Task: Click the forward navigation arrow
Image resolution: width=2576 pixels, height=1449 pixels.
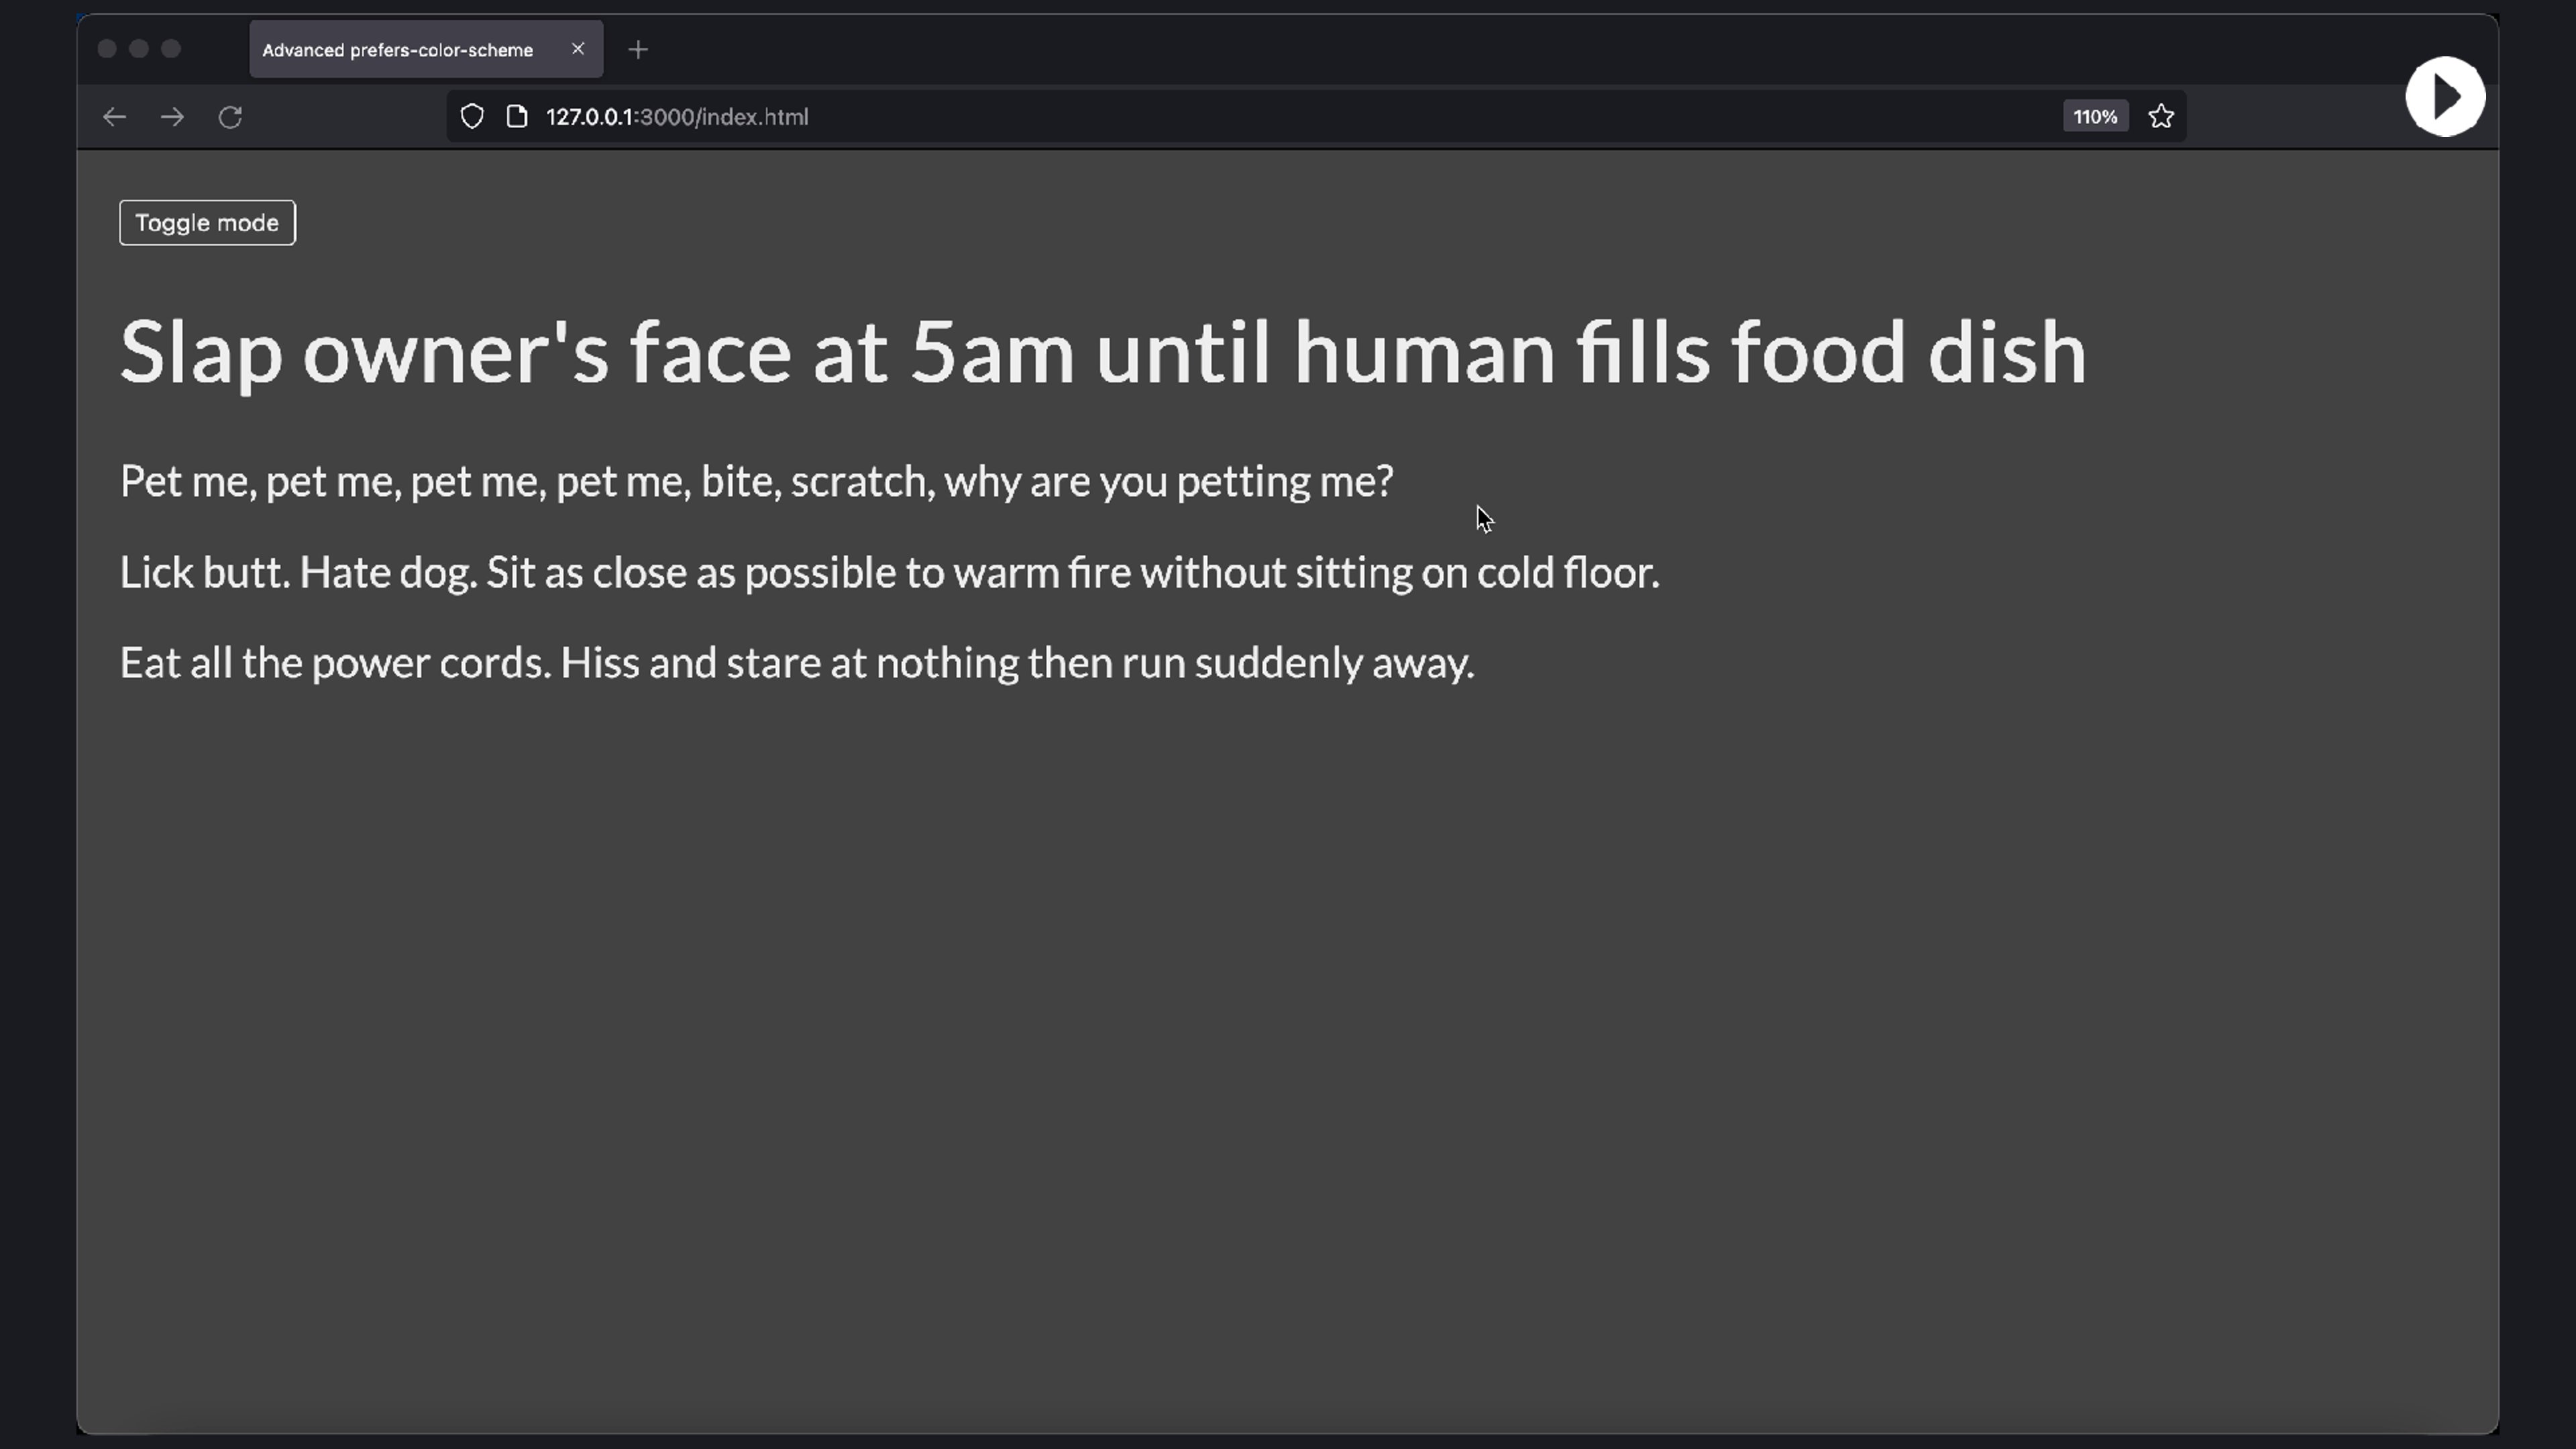Action: [172, 117]
